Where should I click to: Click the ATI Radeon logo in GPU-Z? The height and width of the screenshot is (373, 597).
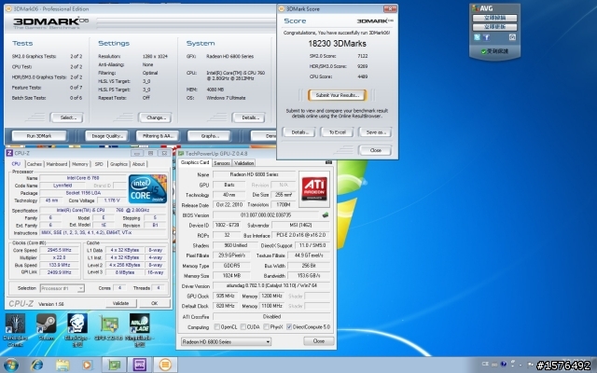(x=314, y=189)
